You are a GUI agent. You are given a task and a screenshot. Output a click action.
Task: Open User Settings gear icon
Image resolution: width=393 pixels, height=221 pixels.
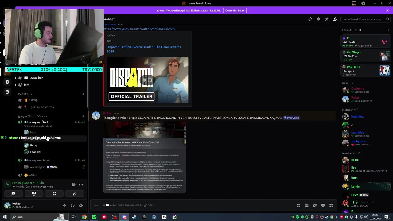(81, 205)
